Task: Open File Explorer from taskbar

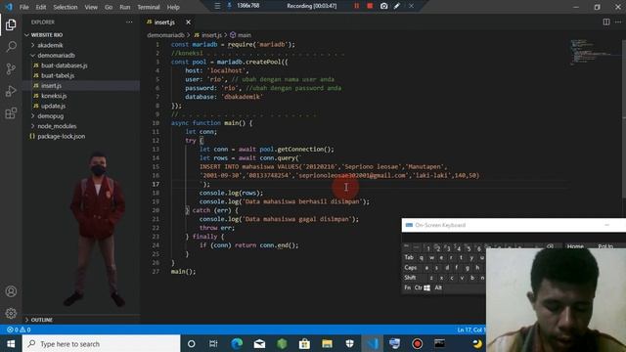Action: [327, 343]
